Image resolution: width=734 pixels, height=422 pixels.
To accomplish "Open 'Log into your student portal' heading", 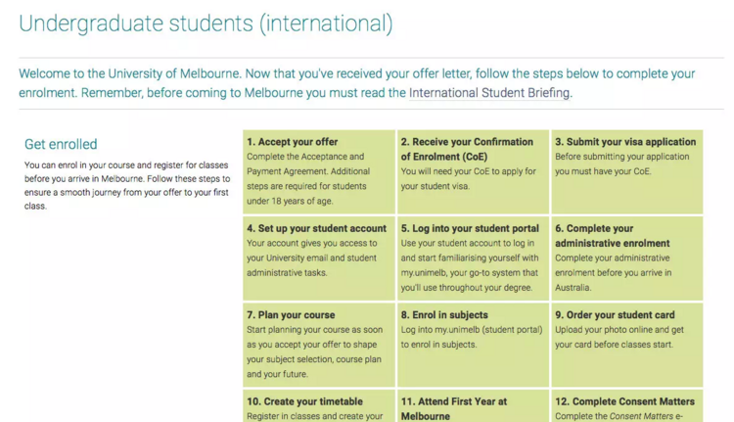I will tap(470, 229).
